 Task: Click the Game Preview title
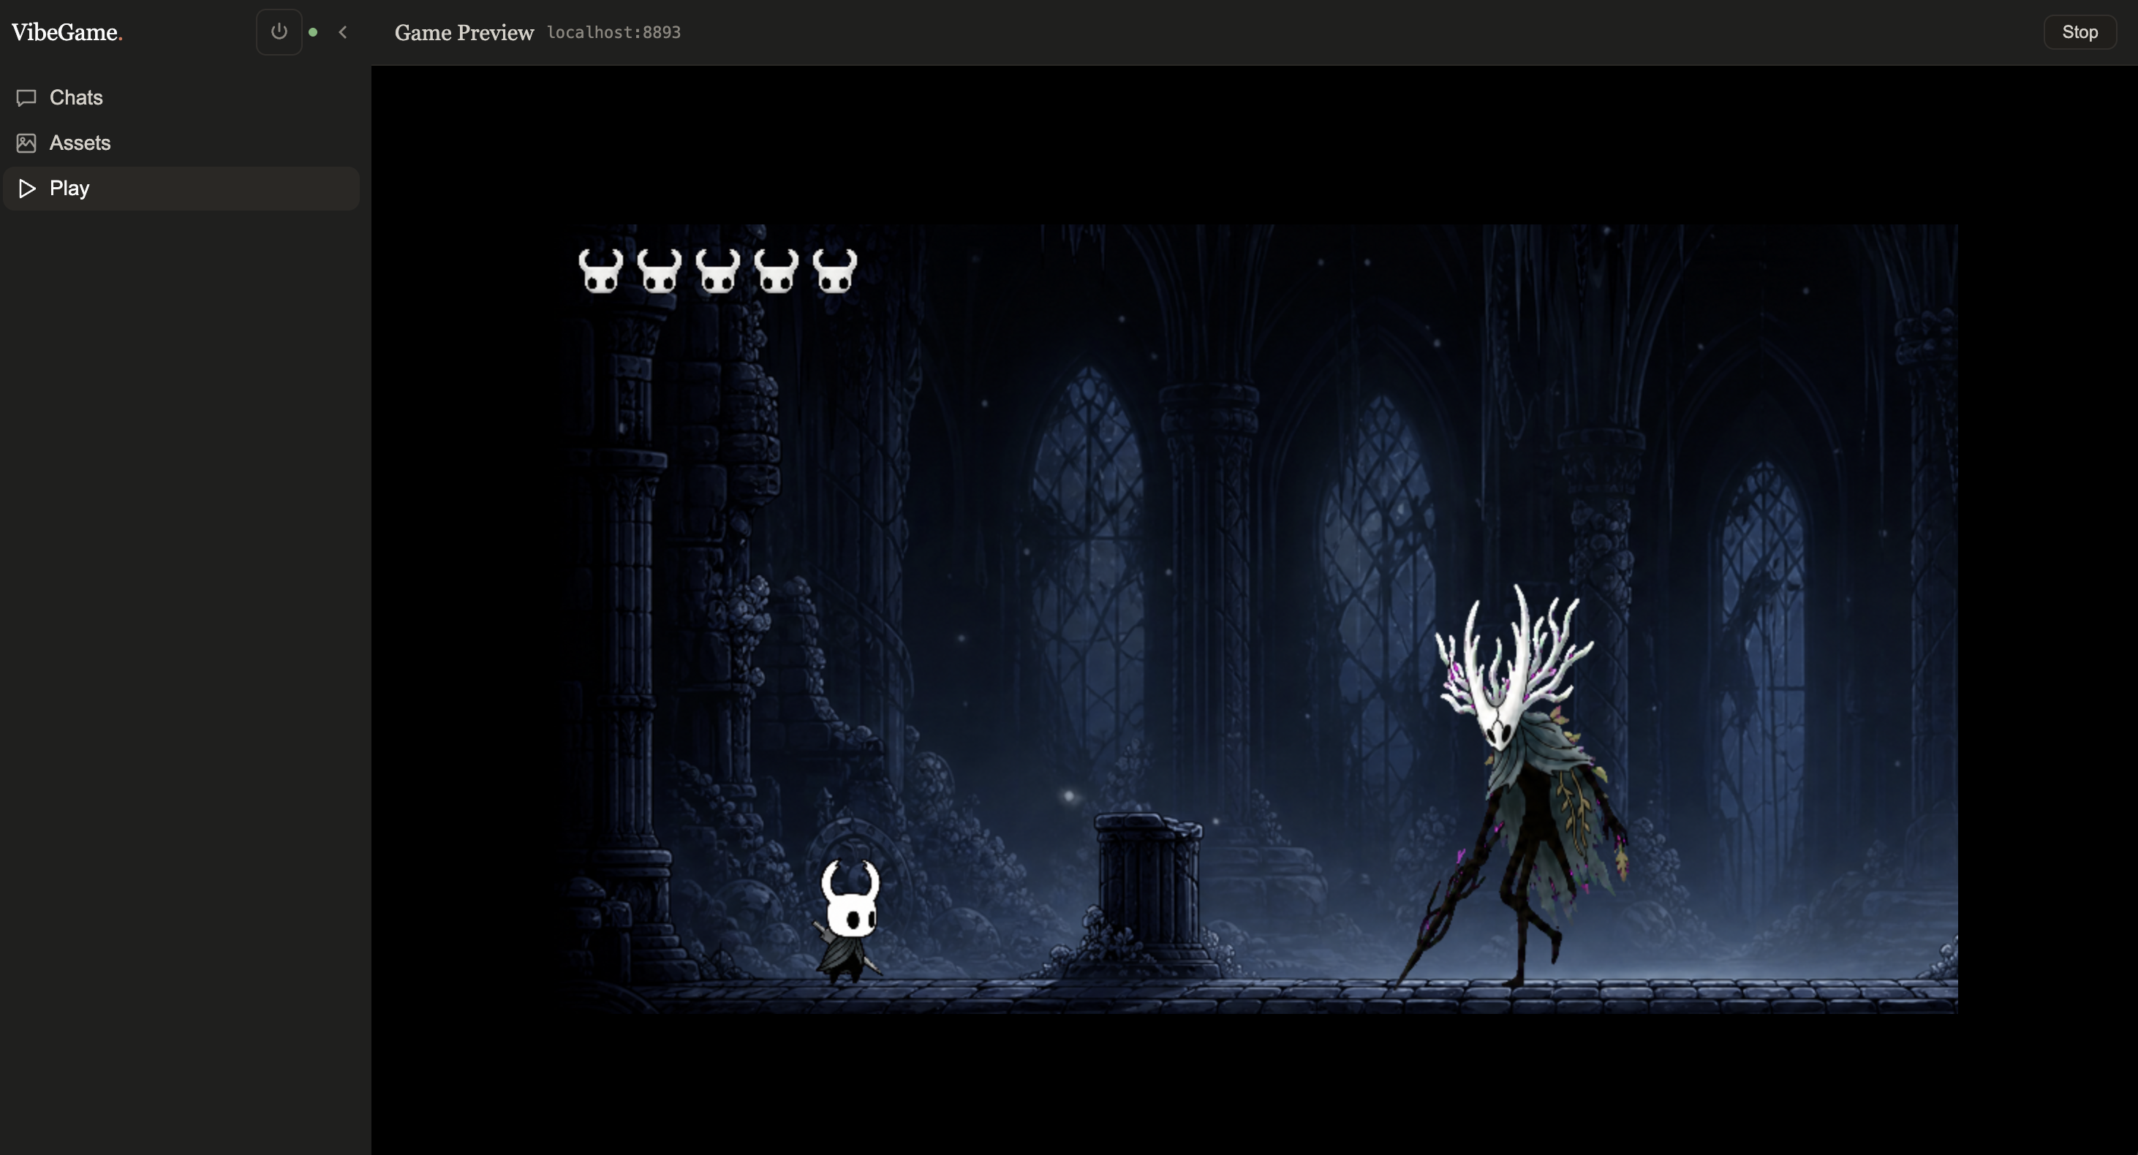(464, 32)
